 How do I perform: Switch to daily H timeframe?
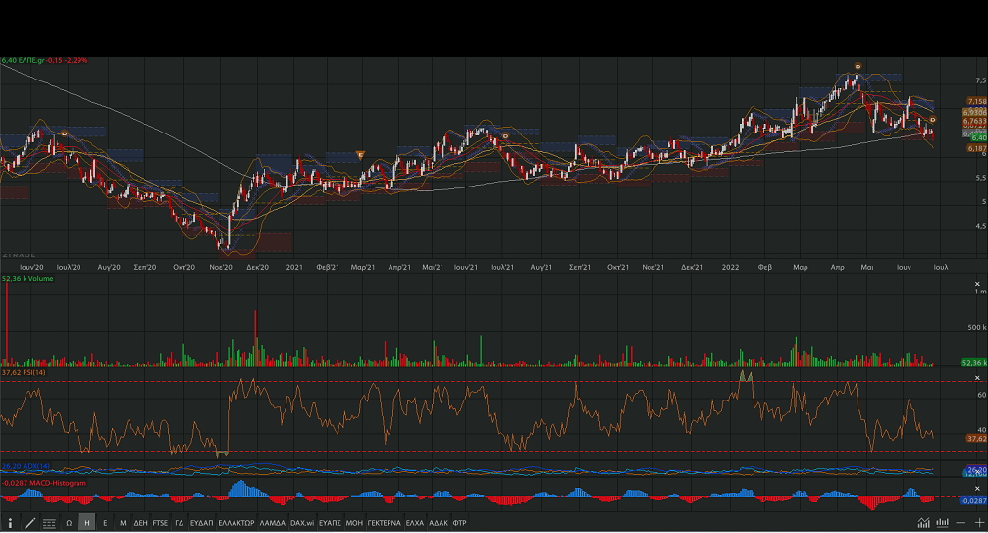[87, 523]
